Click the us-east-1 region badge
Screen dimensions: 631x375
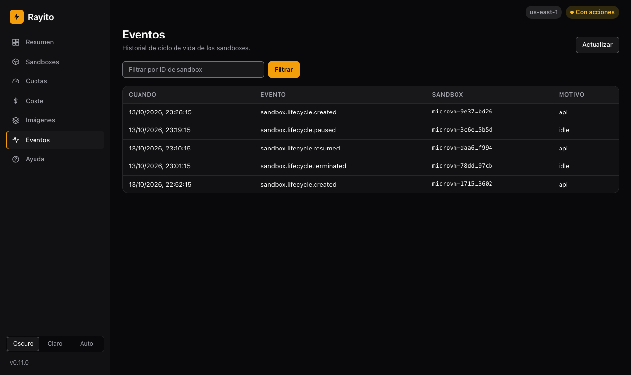tap(544, 12)
